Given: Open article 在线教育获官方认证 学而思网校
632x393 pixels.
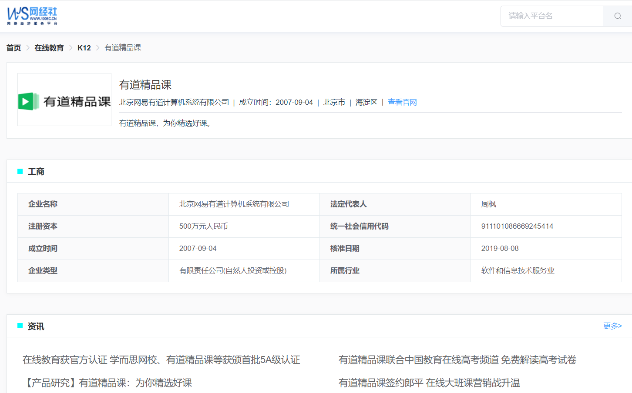Looking at the screenshot, I should (x=161, y=360).
